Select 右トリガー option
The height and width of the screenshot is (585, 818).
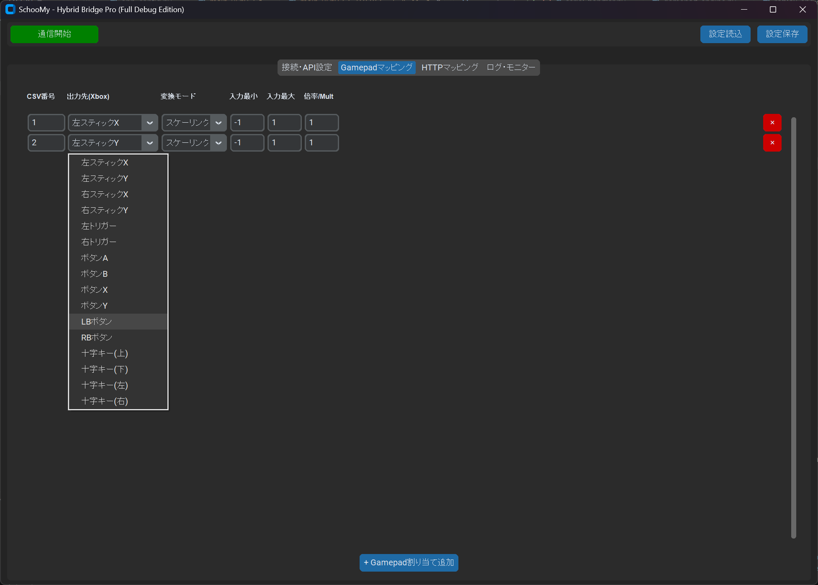[118, 242]
